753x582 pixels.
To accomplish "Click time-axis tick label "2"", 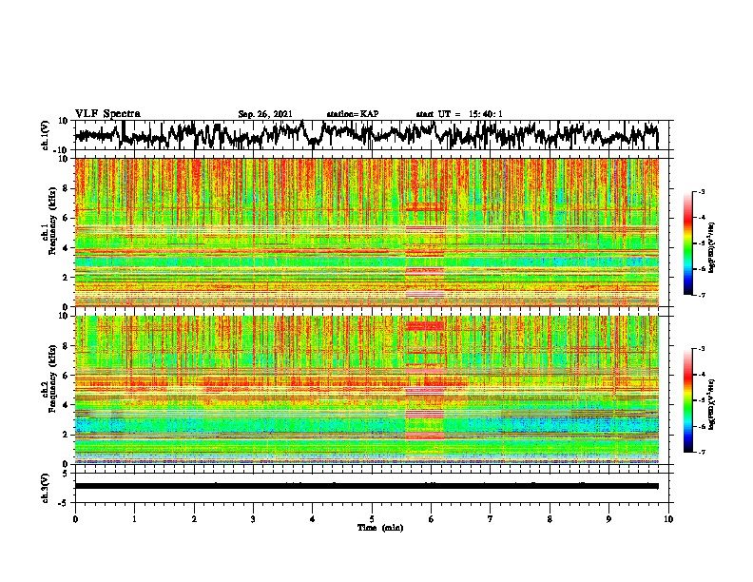I will click(x=194, y=519).
